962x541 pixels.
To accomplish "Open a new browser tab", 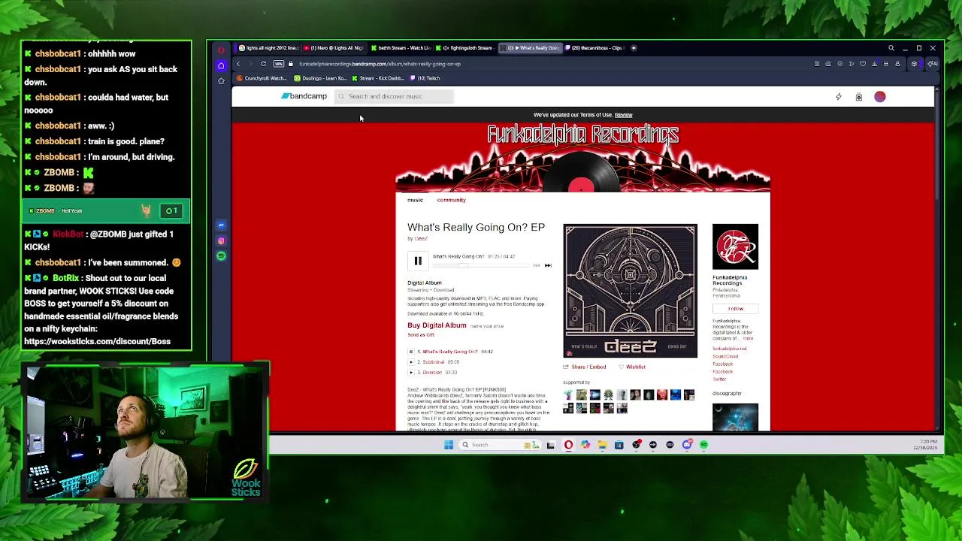I will (634, 48).
